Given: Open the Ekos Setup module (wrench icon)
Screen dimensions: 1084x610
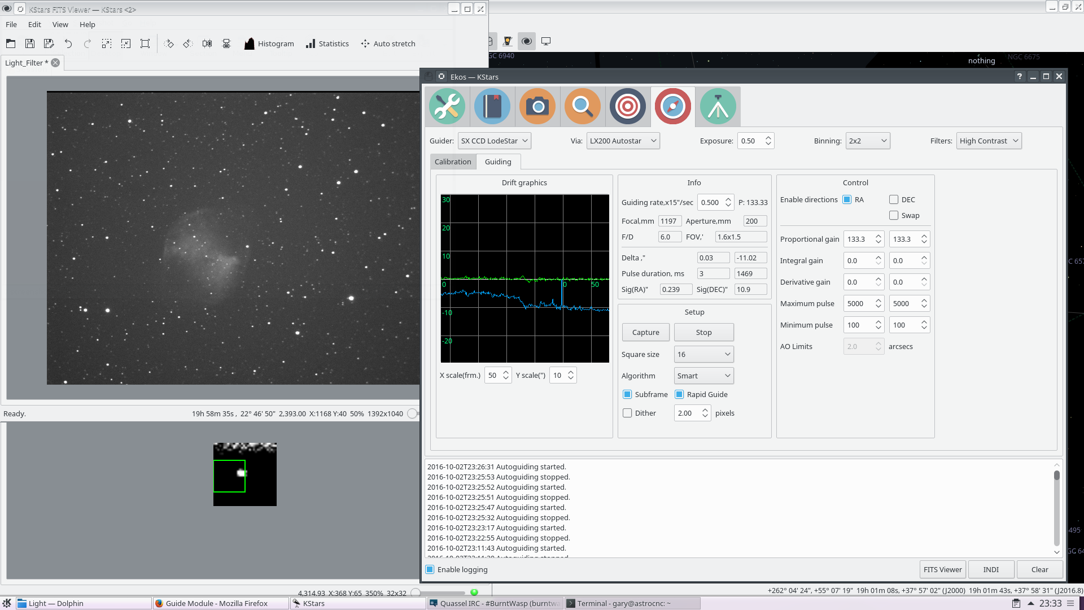Looking at the screenshot, I should point(447,106).
